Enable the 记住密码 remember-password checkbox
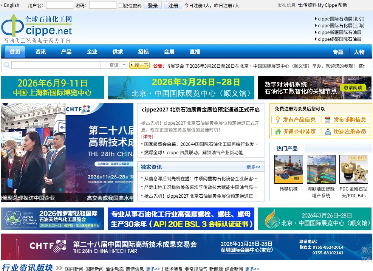Screen dimensions: 373x271 (x=120, y=5)
